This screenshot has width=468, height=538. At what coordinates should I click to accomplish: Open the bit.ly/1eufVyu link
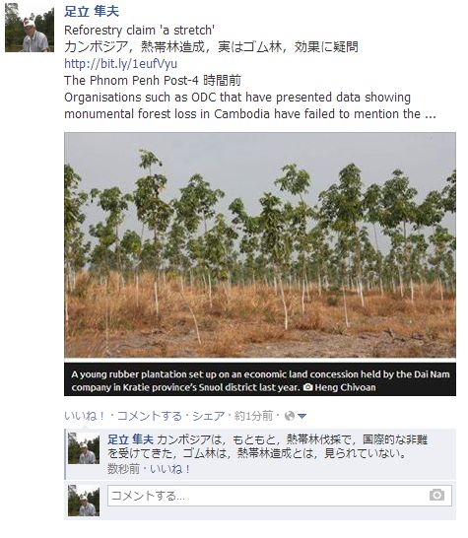[x=120, y=63]
